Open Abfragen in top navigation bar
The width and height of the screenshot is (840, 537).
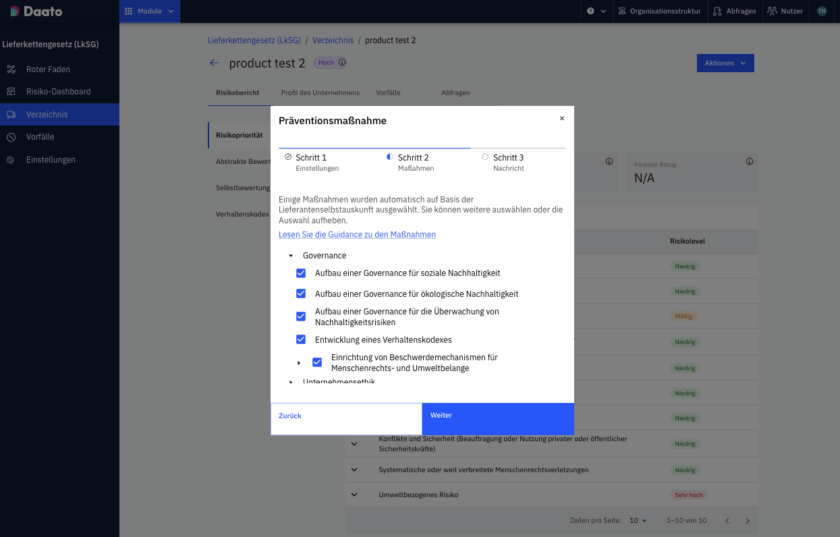coord(734,11)
